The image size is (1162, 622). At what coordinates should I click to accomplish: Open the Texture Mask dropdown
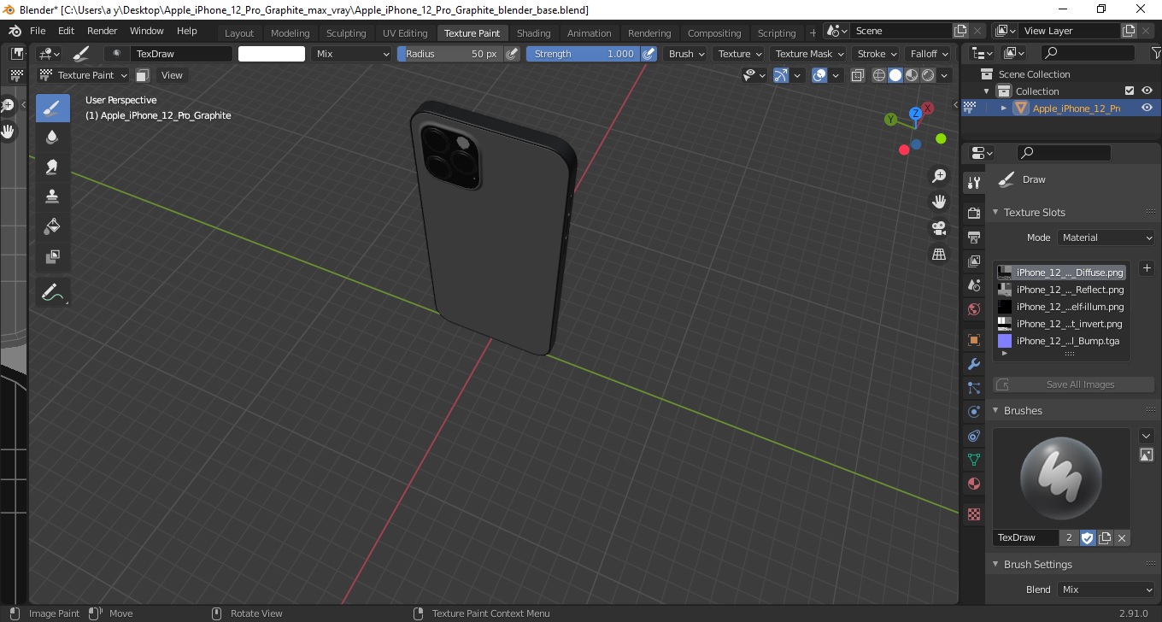[x=808, y=54]
